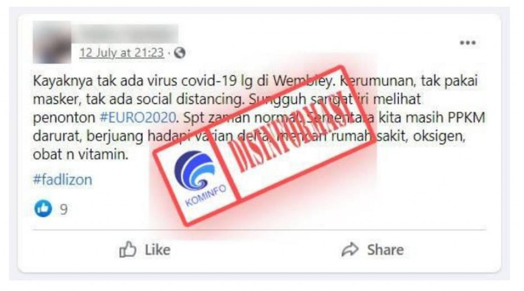Click the word "Wembley" in the post

pyautogui.click(x=302, y=81)
